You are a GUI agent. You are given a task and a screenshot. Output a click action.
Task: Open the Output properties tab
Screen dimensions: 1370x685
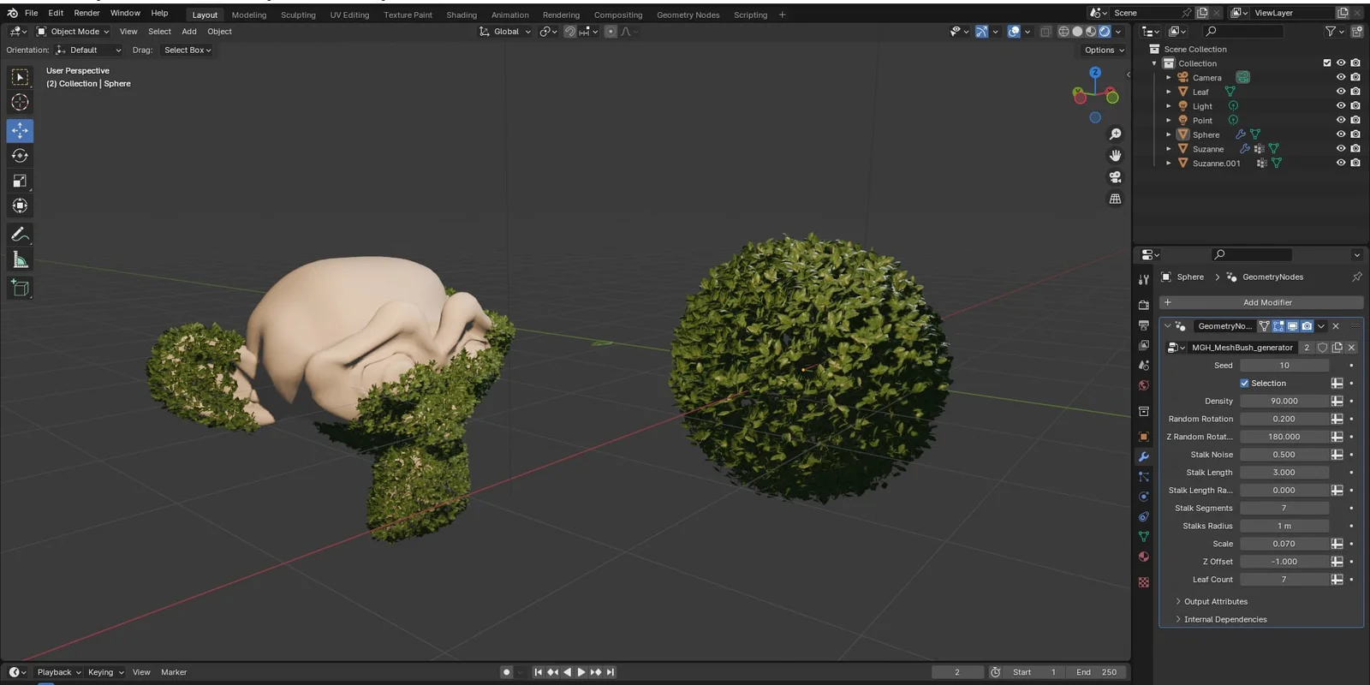1143,325
